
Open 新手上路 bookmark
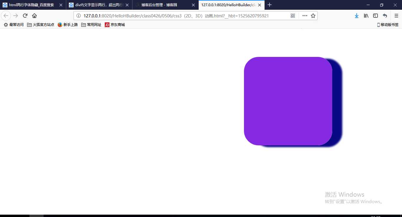tap(68, 25)
